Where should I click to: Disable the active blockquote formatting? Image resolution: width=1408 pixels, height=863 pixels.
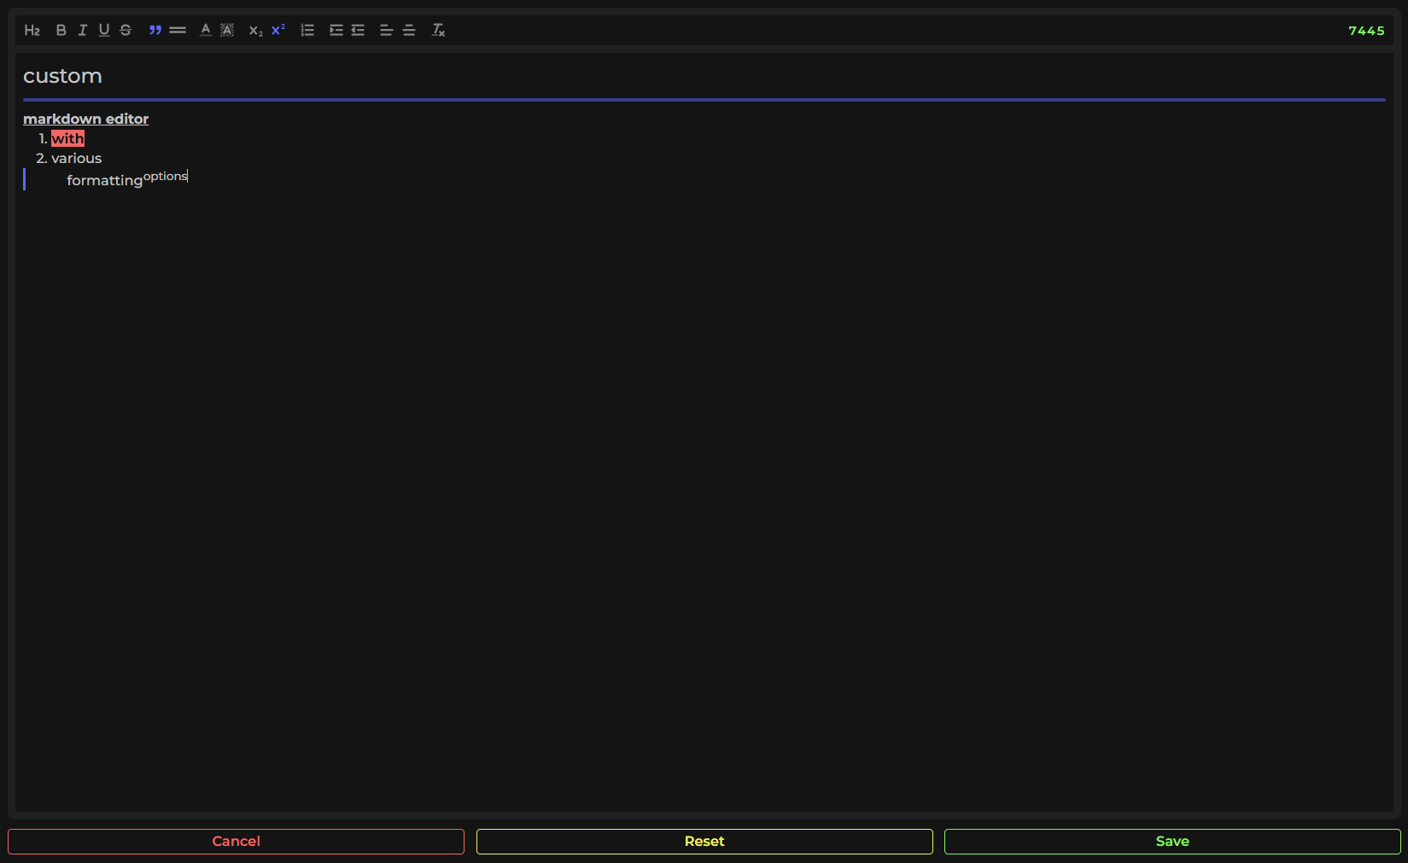click(x=155, y=29)
